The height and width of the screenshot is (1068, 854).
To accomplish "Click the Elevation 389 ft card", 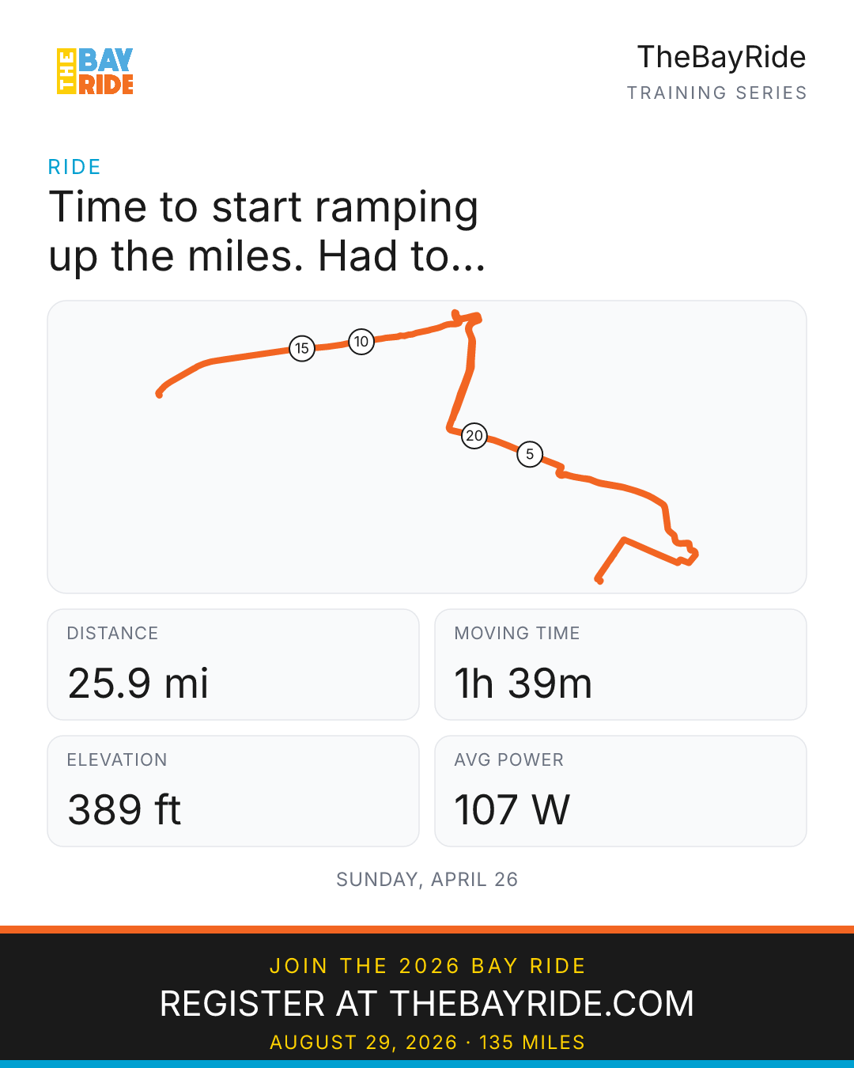I will (233, 791).
